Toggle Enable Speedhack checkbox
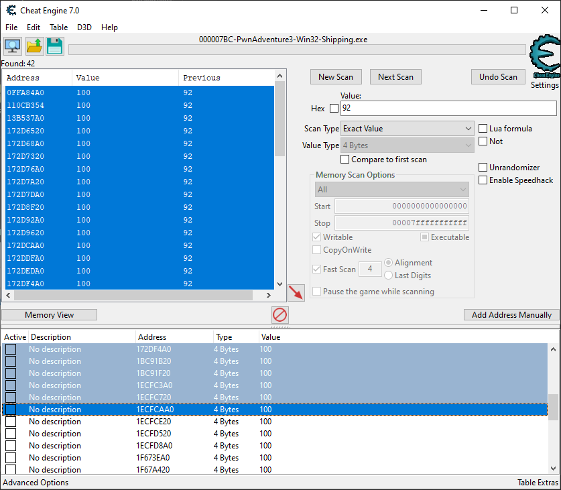This screenshot has height=490, width=561. (x=483, y=180)
